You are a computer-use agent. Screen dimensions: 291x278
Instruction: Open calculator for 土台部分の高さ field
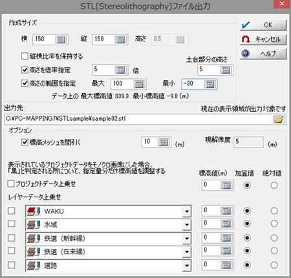tap(226, 70)
